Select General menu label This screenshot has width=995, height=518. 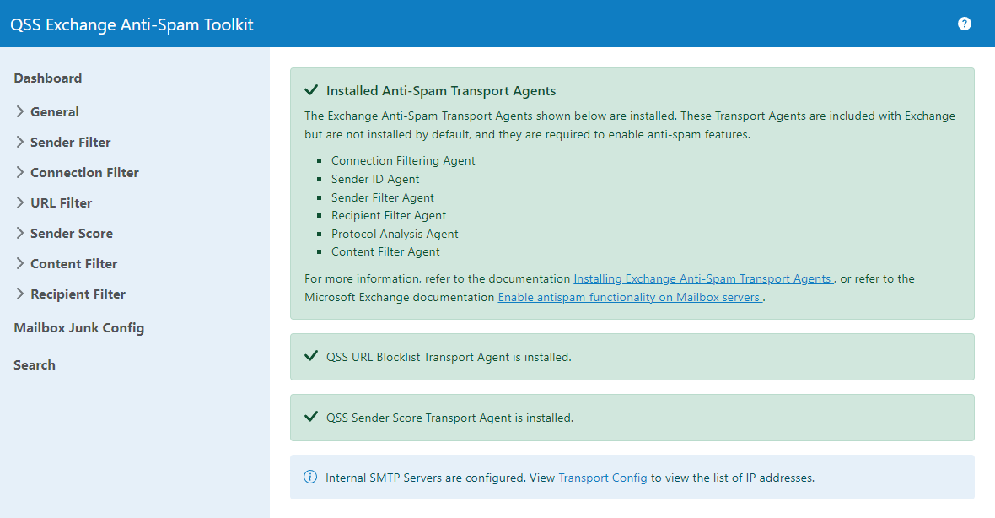coord(55,111)
